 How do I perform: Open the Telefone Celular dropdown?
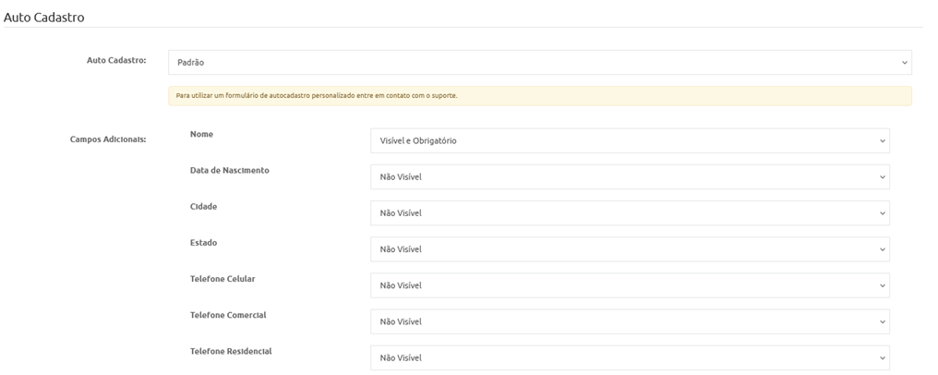click(630, 285)
